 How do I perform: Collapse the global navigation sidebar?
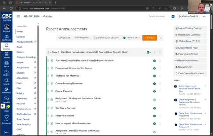pyautogui.click(x=6, y=132)
